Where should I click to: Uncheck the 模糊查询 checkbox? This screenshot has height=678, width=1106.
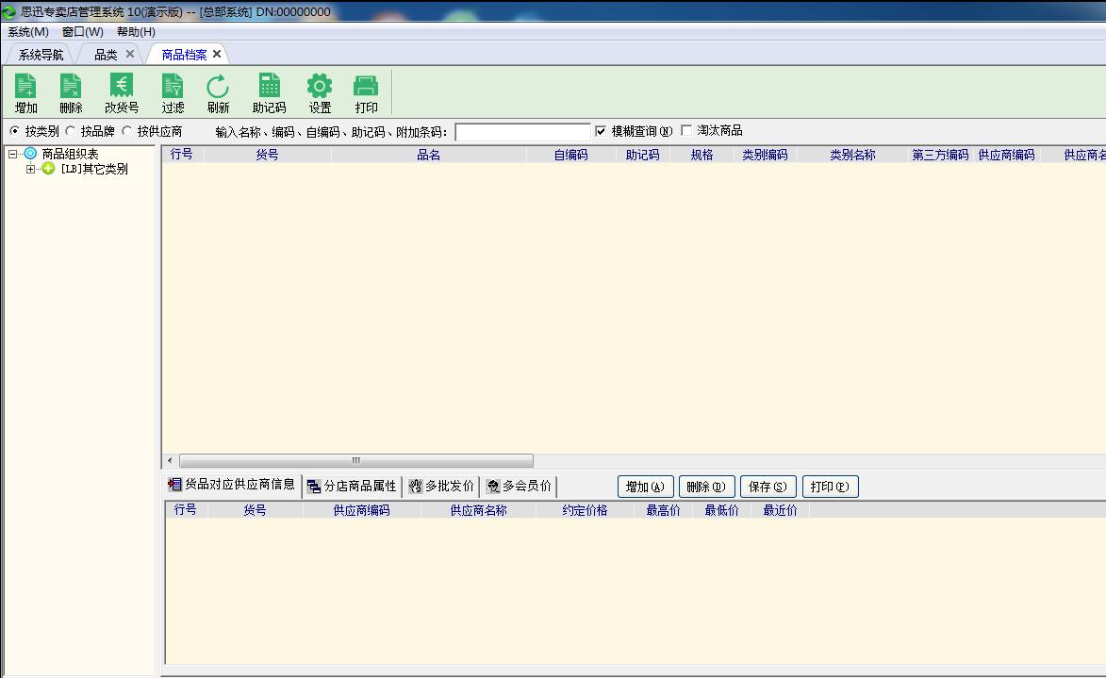(602, 131)
